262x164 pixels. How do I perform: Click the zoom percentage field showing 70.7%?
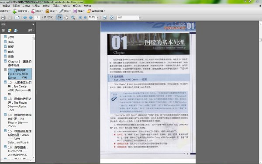pyautogui.click(x=93, y=17)
